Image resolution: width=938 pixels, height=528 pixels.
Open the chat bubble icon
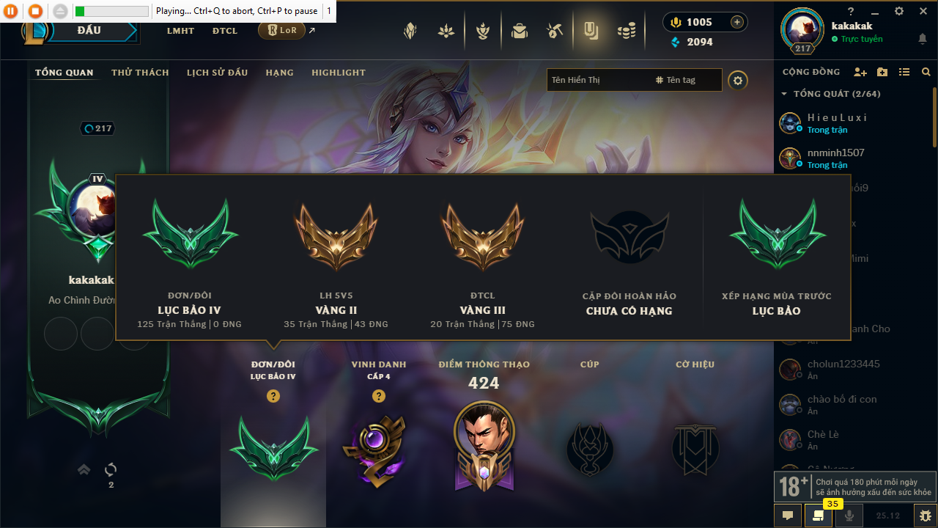coord(788,516)
